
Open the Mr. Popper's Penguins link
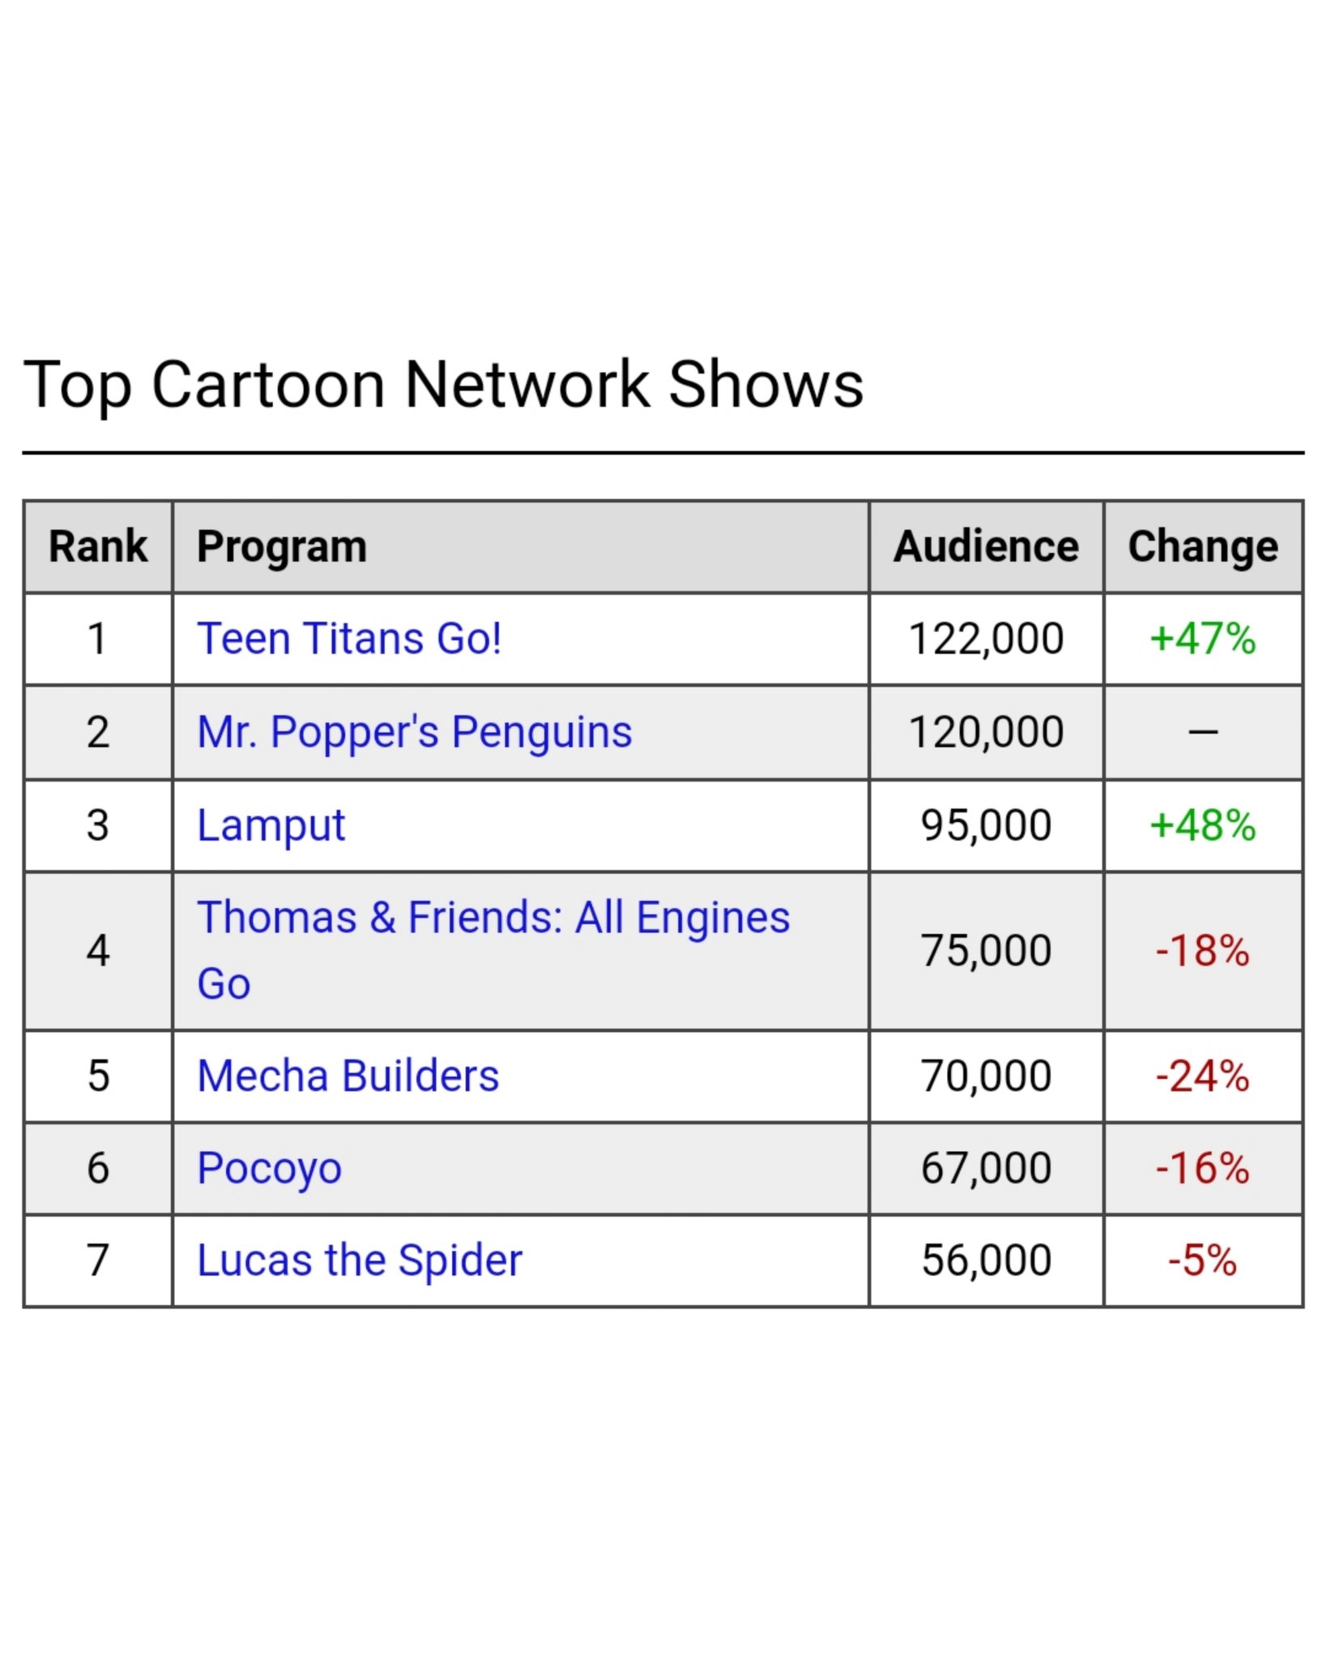click(414, 732)
